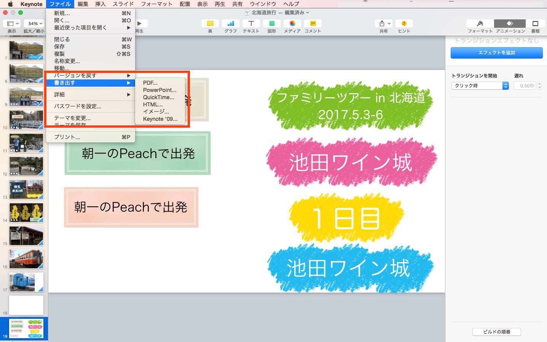
Task: Select the pink 朝一のPeachで出発 box
Action: point(131,207)
